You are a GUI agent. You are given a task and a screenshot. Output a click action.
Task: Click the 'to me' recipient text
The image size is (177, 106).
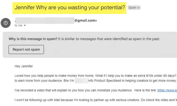pyautogui.click(x=18, y=25)
